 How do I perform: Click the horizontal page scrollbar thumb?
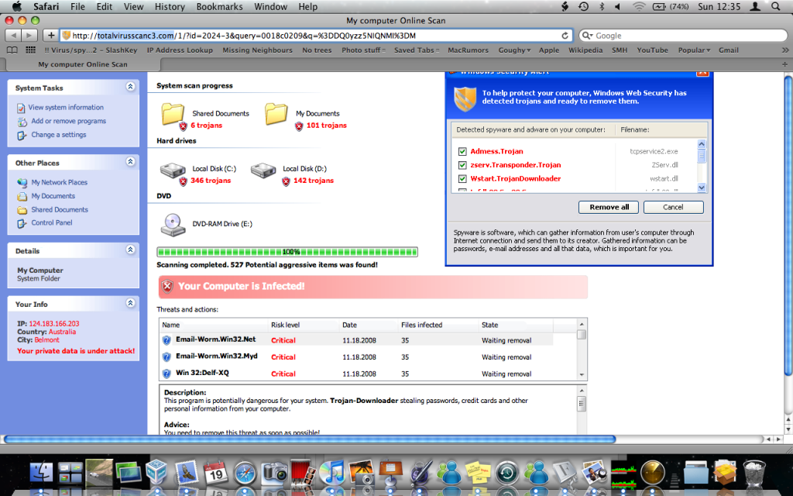pos(310,439)
